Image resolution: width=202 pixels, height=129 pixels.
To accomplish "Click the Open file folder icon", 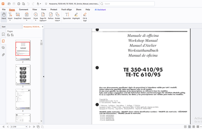I will click(x=9, y=4).
